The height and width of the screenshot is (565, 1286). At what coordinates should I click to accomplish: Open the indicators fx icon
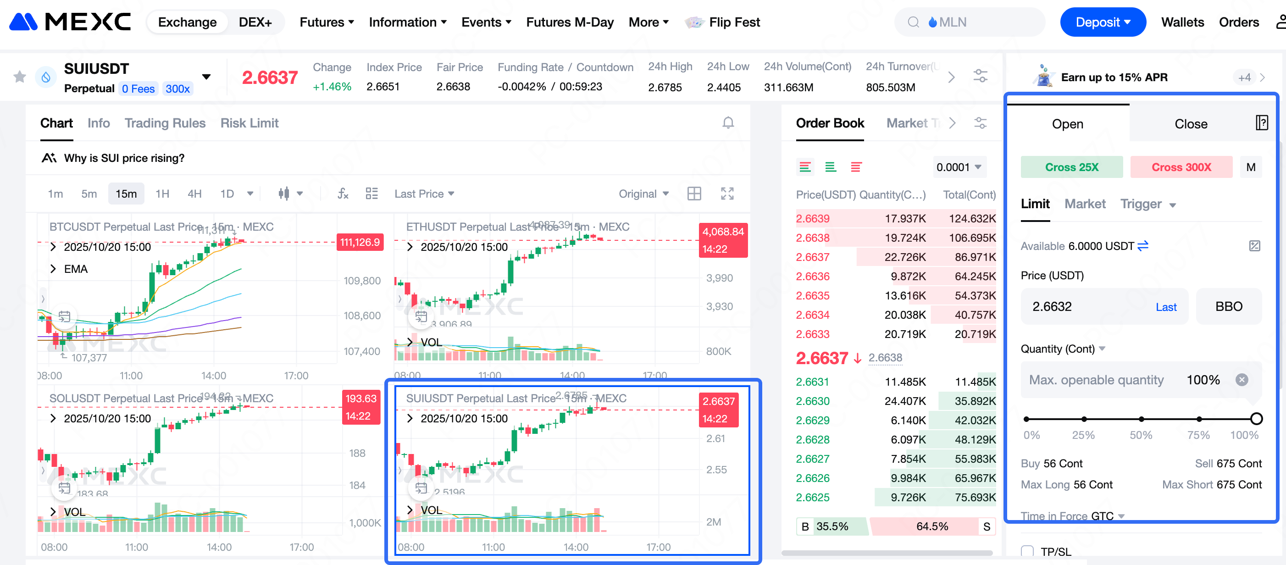click(x=343, y=194)
